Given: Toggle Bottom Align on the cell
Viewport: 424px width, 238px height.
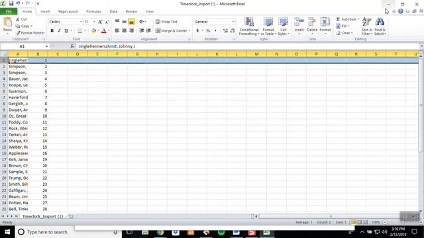Looking at the screenshot, I should 131,22.
